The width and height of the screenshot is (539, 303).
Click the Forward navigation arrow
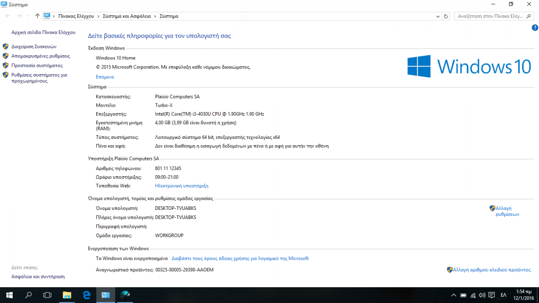pyautogui.click(x=19, y=16)
